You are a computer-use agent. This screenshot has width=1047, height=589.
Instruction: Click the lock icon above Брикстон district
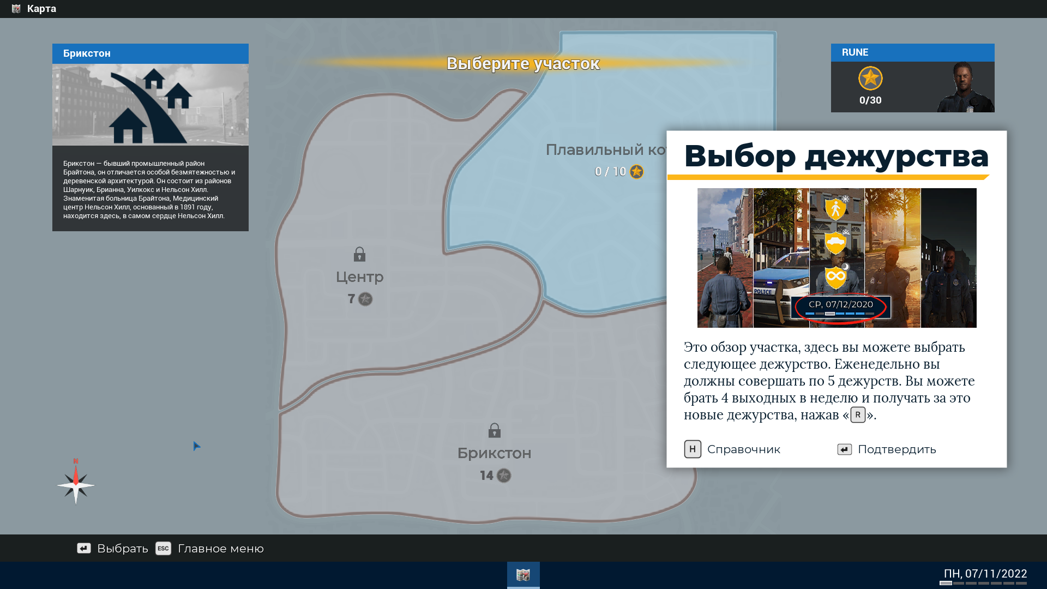tap(494, 431)
